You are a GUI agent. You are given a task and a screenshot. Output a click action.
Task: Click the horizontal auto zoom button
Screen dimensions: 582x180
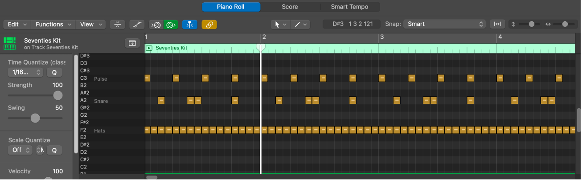pyautogui.click(x=497, y=24)
